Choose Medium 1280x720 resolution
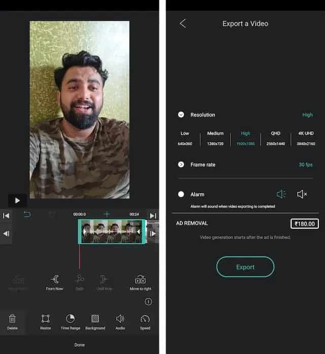 pyautogui.click(x=215, y=138)
